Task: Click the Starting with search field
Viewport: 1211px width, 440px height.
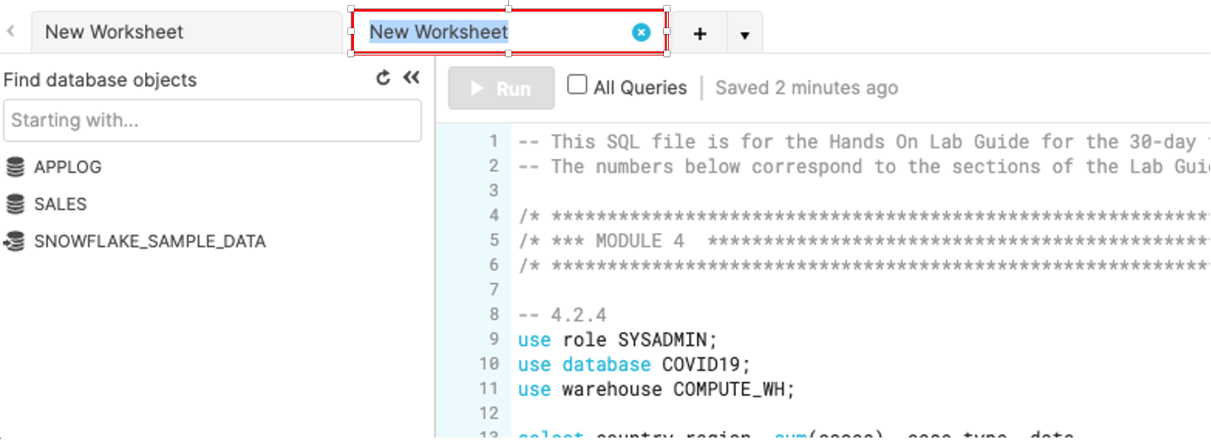Action: point(212,121)
